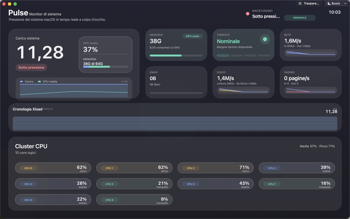Open the Traspare... sliders settings button
Image resolution: width=350 pixels, height=219 pixels.
point(309,4)
